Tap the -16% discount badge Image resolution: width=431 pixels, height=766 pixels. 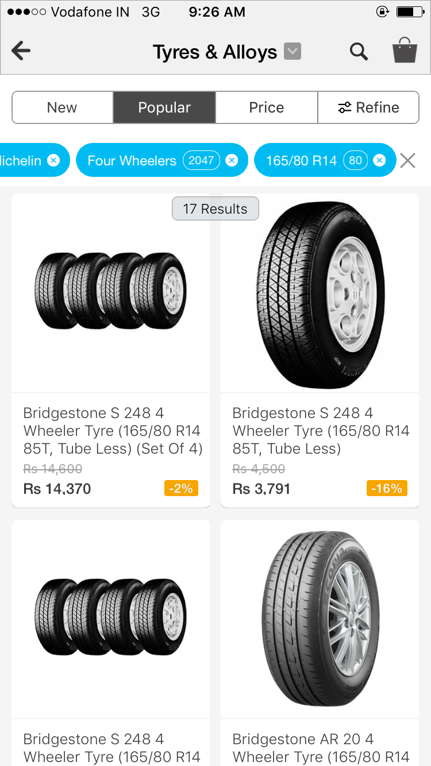(x=387, y=489)
